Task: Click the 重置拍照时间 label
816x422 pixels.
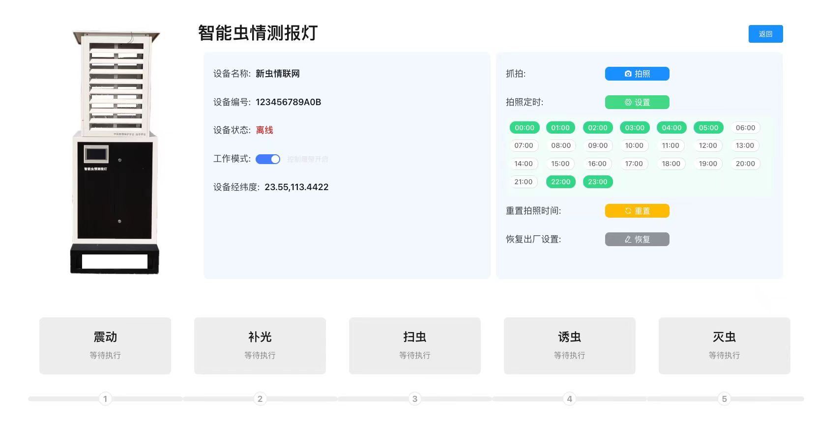Action: (x=533, y=211)
